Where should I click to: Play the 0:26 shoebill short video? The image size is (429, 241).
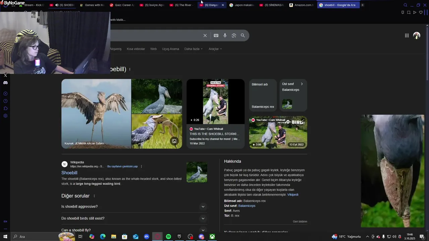coord(216,102)
